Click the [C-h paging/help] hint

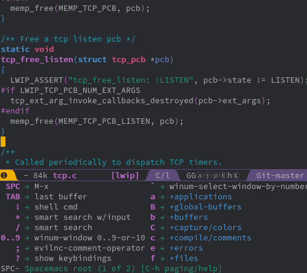[182, 269]
